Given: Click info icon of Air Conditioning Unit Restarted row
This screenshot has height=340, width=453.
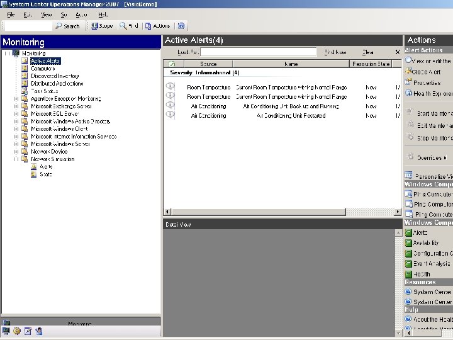Looking at the screenshot, I should click(171, 115).
